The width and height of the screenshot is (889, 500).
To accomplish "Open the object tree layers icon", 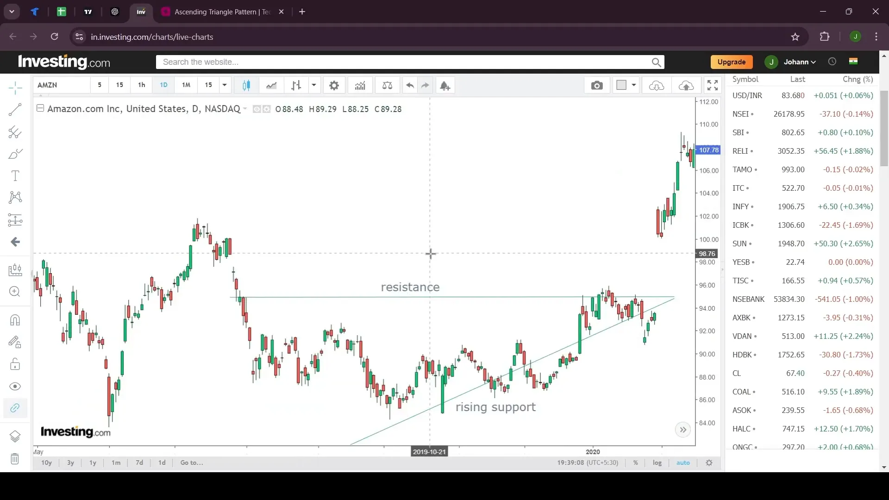I will click(x=15, y=437).
